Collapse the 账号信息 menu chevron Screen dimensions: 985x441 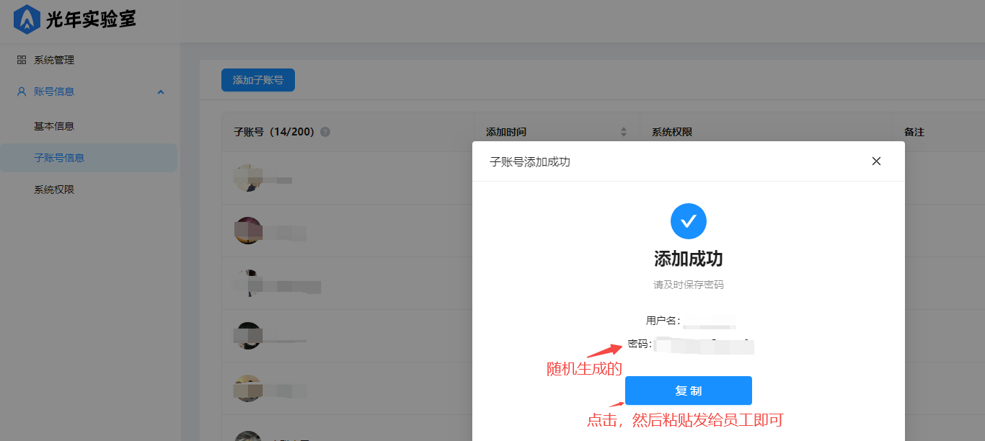coord(161,92)
